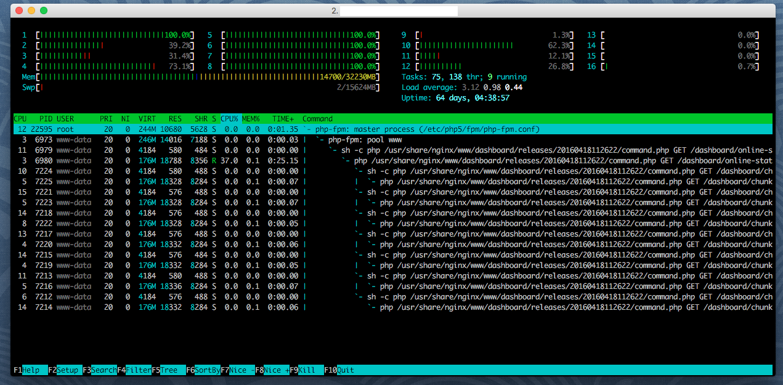This screenshot has height=385, width=783.
Task: Select process row with PID 7212
Action: pos(393,297)
